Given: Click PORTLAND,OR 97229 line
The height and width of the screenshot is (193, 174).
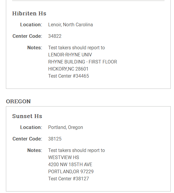Looking at the screenshot, I should pyautogui.click(x=71, y=171).
